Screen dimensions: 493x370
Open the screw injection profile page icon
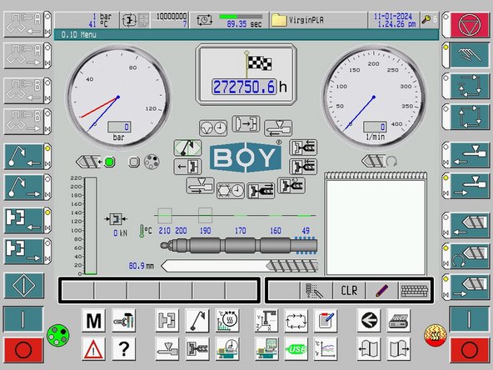pyautogui.click(x=197, y=349)
